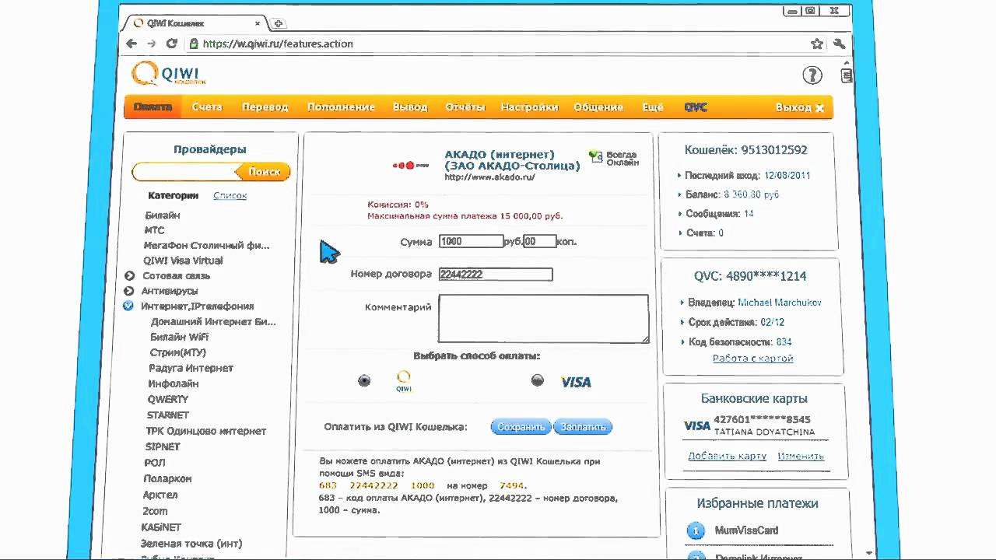Select the Радуга Интернет provider
Screen dimensions: 996x560
click(191, 368)
